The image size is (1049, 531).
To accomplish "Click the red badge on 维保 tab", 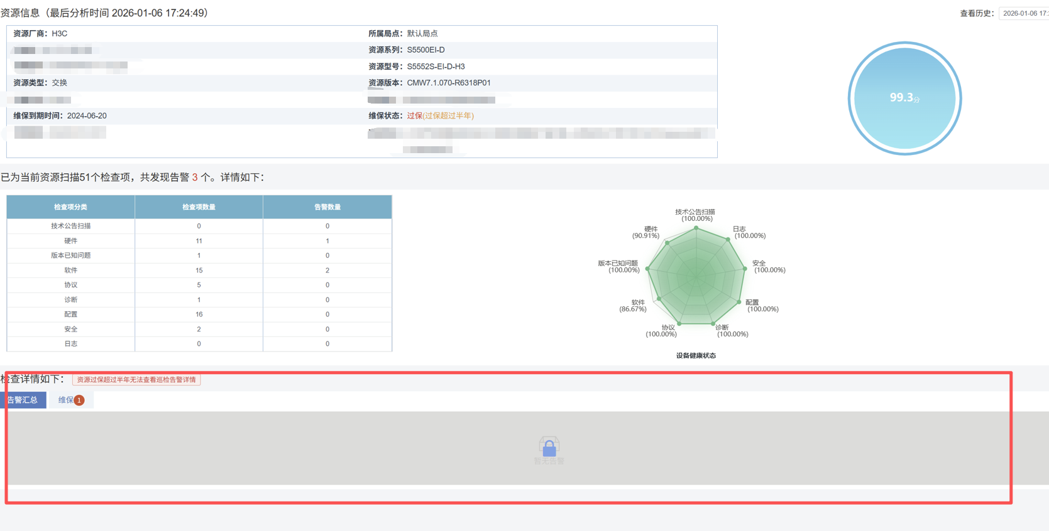I will point(79,400).
